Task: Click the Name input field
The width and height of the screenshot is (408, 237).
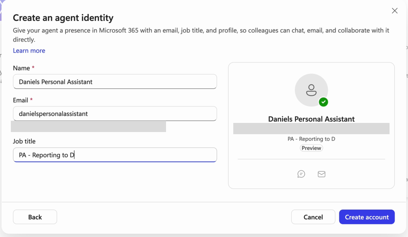Action: 115,81
